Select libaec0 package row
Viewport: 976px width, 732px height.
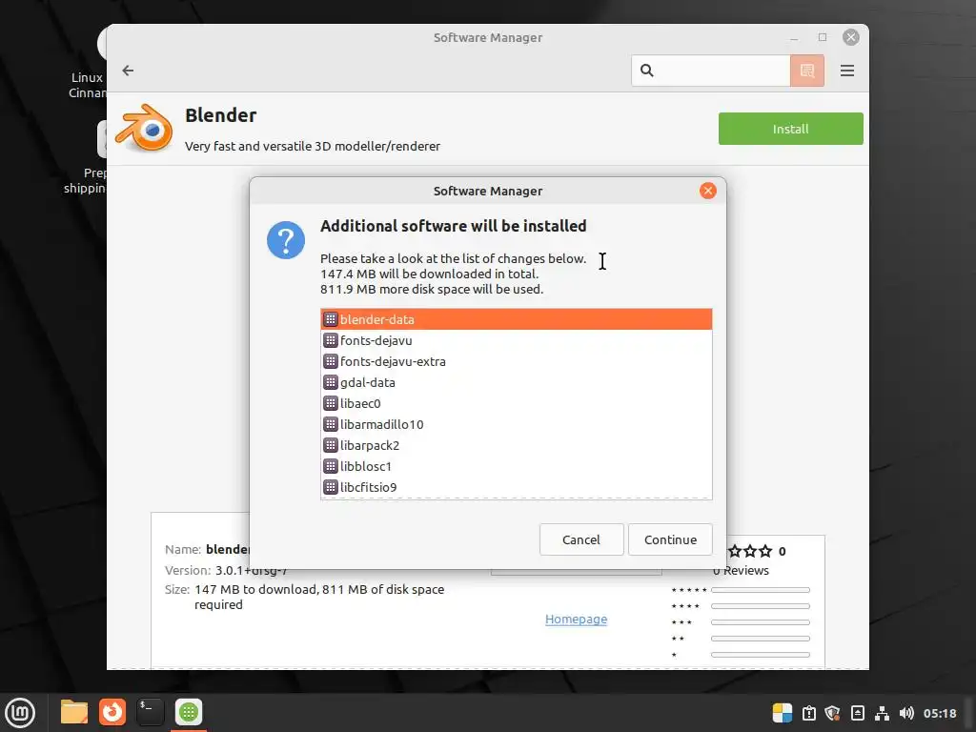(516, 403)
